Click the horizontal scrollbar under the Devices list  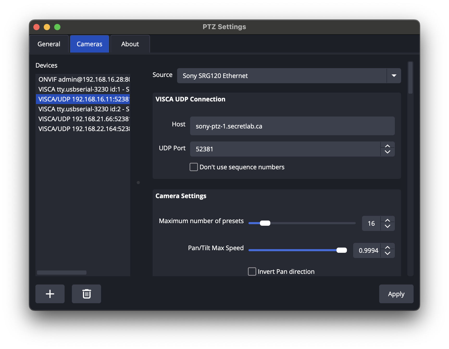[62, 273]
